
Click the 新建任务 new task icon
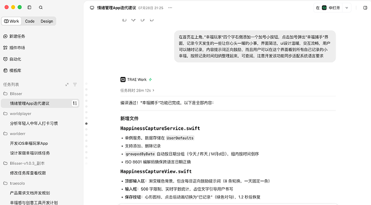tap(5, 36)
